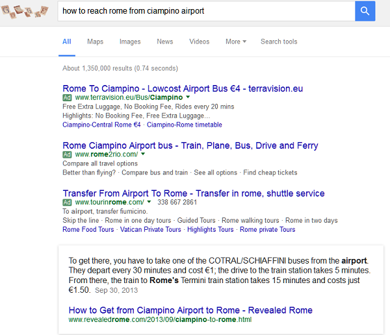Click the Ad badge beside tourinrome.com URL

point(67,203)
